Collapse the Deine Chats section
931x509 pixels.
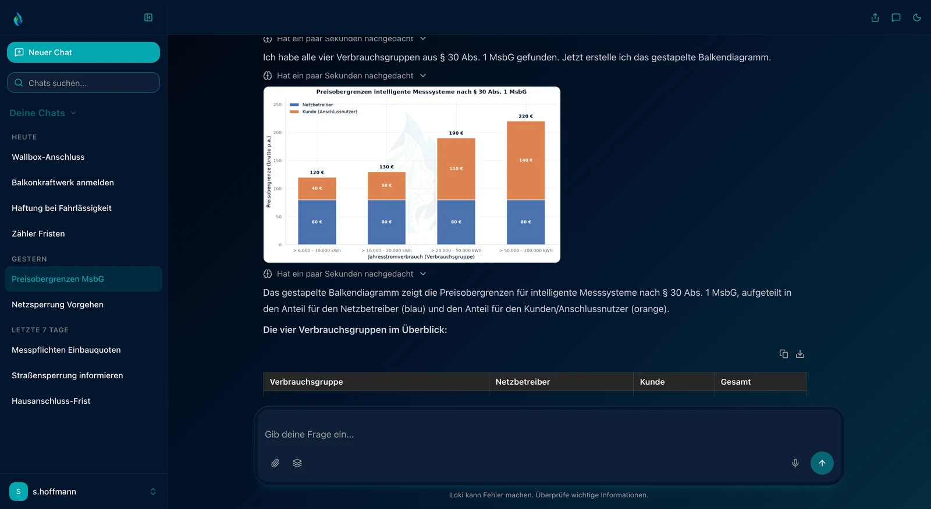point(43,113)
